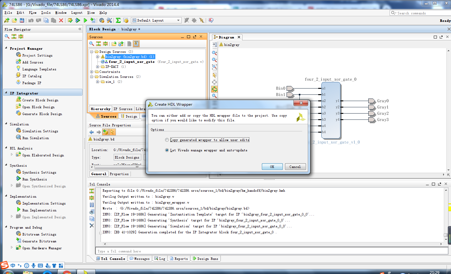Click Zoom Fit icon in Diagram toolbar
Image resolution: width=451 pixels, height=274 pixels.
pyautogui.click(x=215, y=67)
